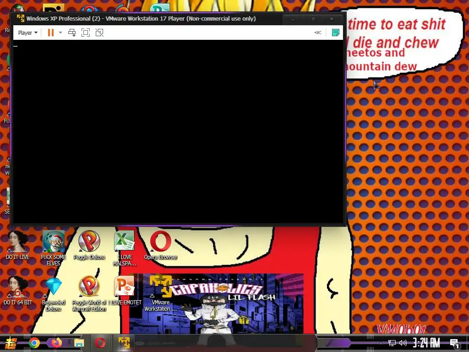Select FUCK SOME ELVES desktop icon
This screenshot has width=469, height=352.
pyautogui.click(x=53, y=248)
